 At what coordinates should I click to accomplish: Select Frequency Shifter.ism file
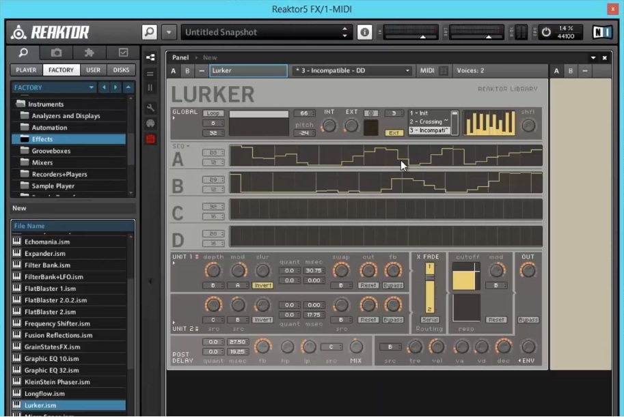tap(68, 323)
